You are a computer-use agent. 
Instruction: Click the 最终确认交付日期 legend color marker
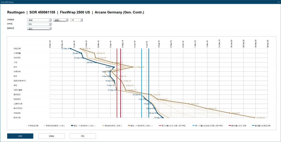coord(230,126)
